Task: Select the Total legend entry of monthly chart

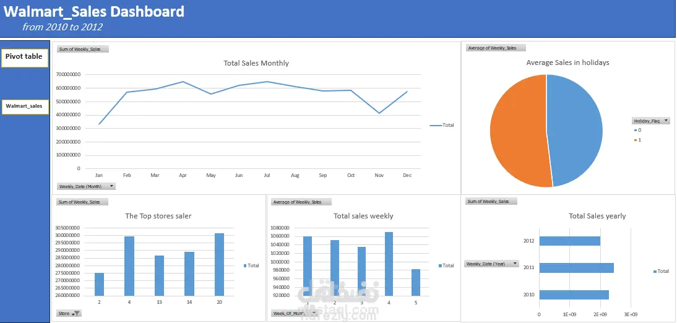Action: pos(442,125)
